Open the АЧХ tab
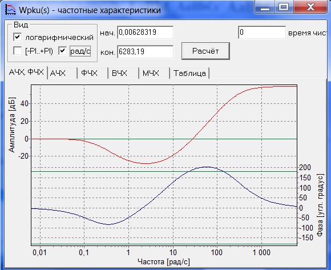 [x=62, y=74]
